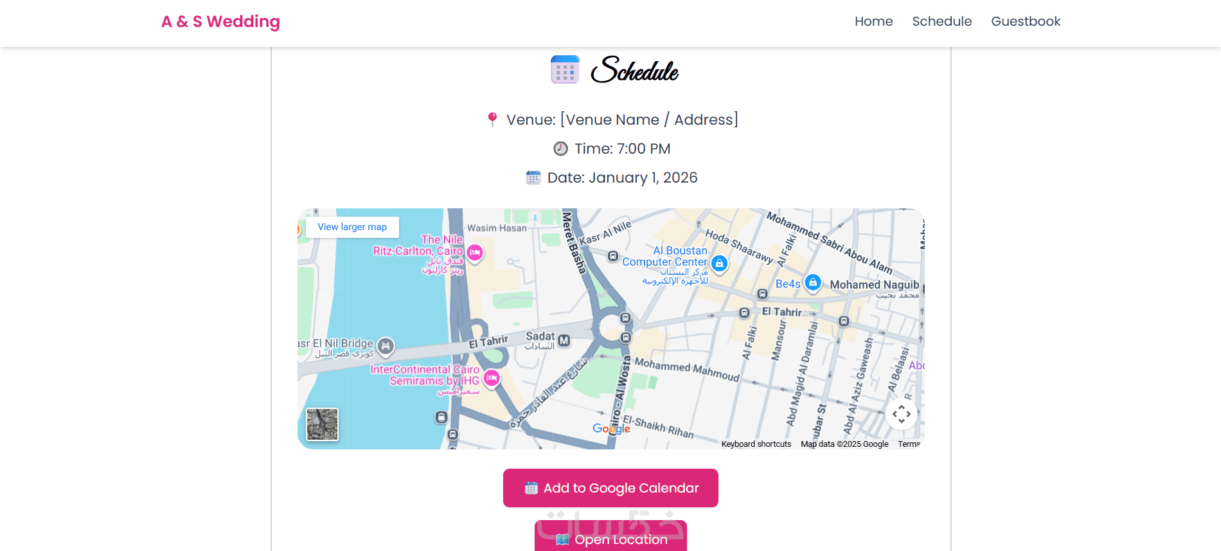This screenshot has width=1221, height=551.
Task: Click the Be4s shop map marker
Action: (813, 282)
